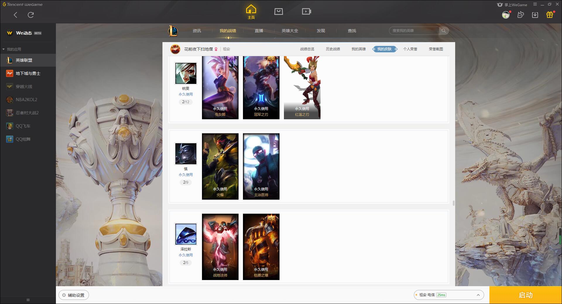Click the 慎 champion portrait
Viewport: 562px width, 304px height.
(186, 154)
